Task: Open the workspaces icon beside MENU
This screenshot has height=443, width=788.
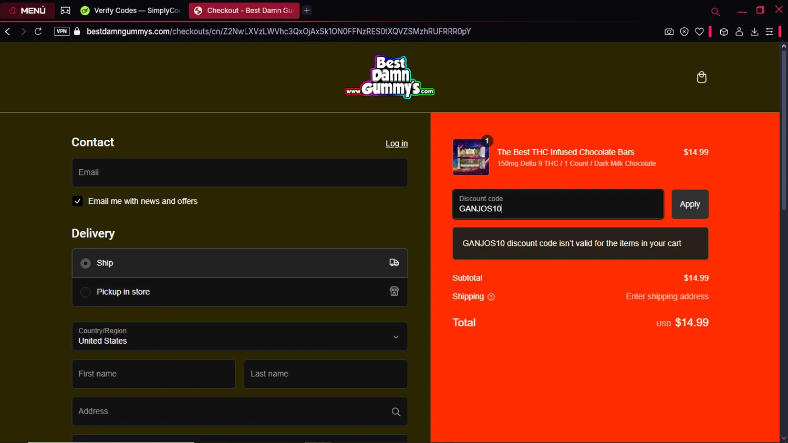Action: 65,11
